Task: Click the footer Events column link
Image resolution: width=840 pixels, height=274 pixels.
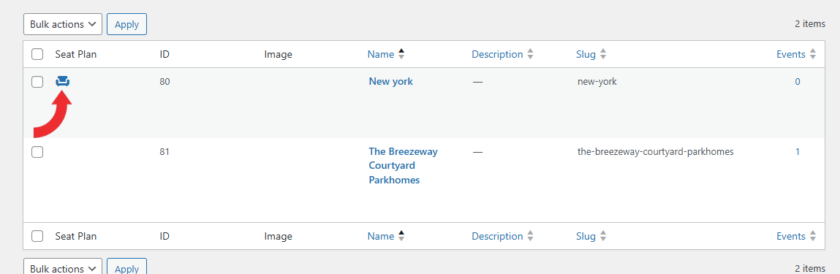Action: coord(791,236)
